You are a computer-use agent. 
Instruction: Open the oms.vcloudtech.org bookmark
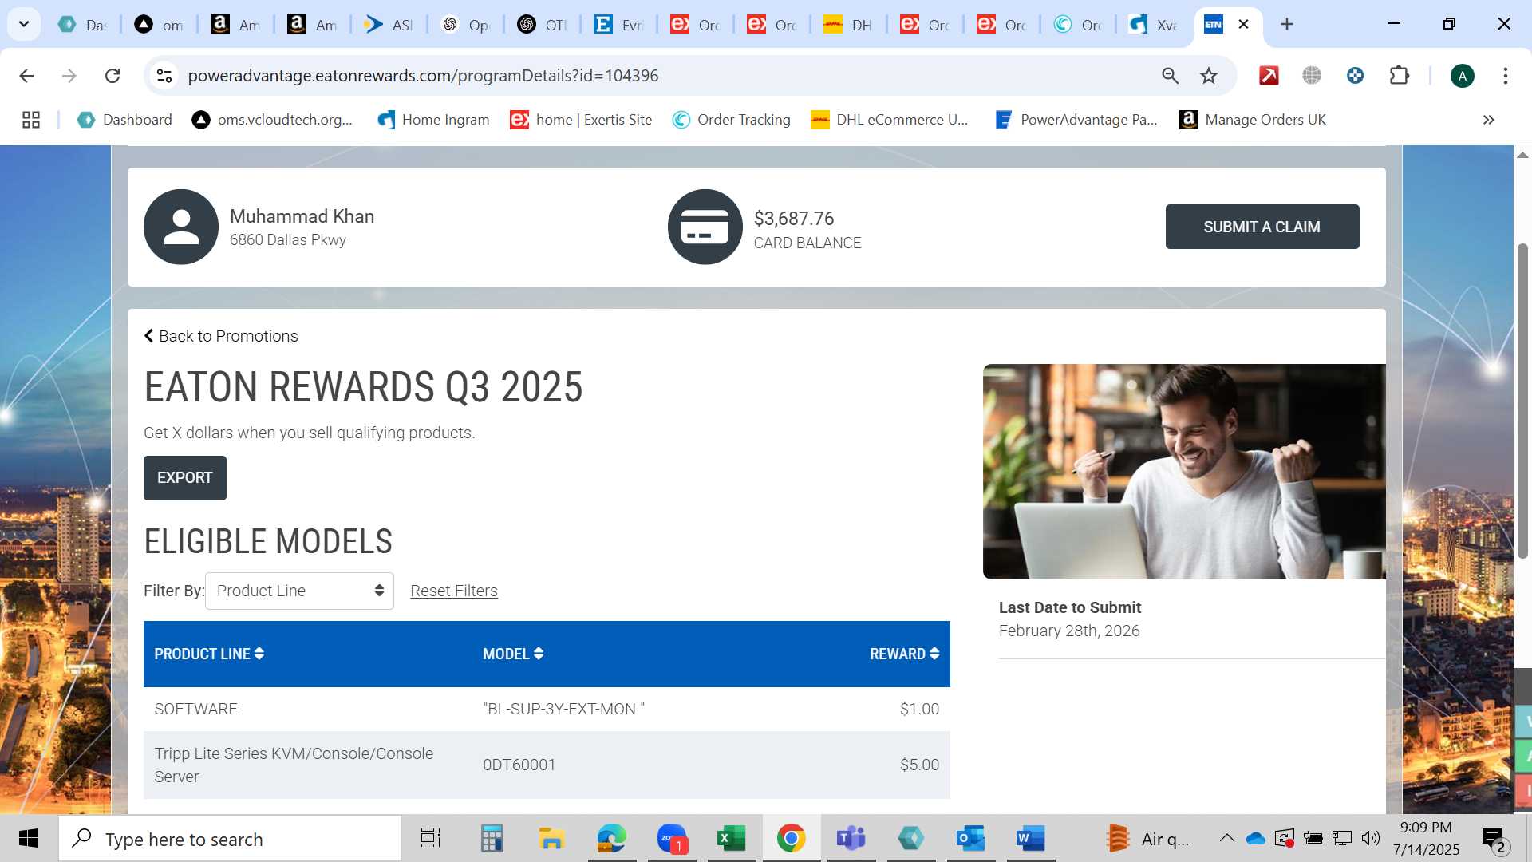[x=272, y=120]
